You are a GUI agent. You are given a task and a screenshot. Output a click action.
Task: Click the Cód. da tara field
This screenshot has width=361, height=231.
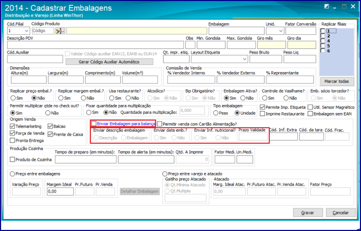click(x=311, y=136)
